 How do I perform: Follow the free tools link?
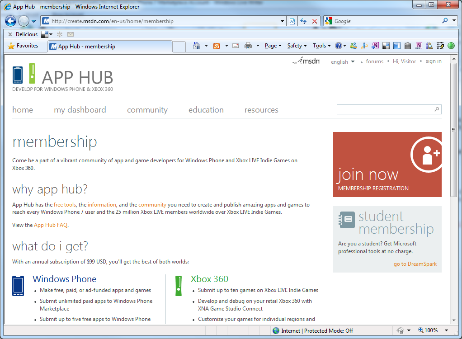coord(65,205)
